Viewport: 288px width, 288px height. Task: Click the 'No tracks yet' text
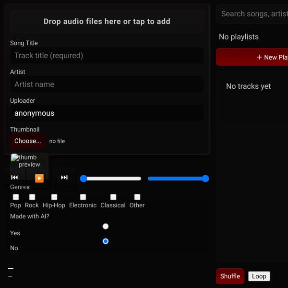(x=249, y=86)
